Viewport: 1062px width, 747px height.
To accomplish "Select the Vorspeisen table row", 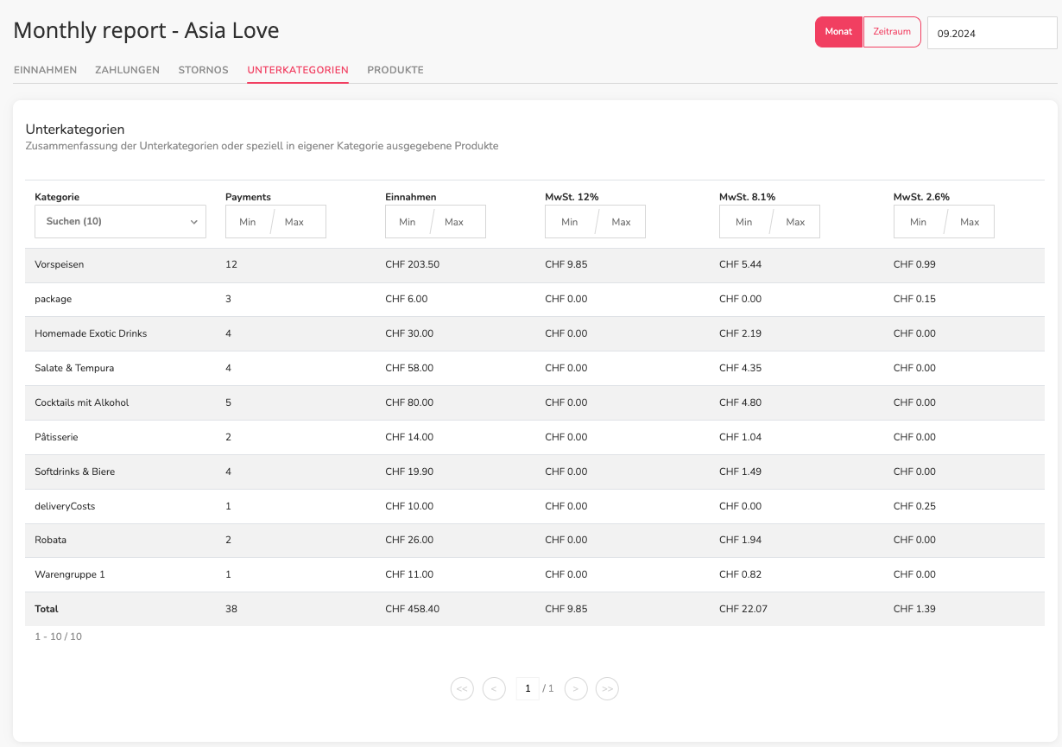I will 534,265.
